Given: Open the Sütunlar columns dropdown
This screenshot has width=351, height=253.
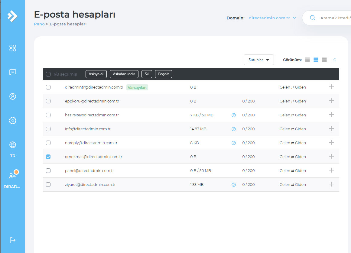Looking at the screenshot, I should [258, 60].
